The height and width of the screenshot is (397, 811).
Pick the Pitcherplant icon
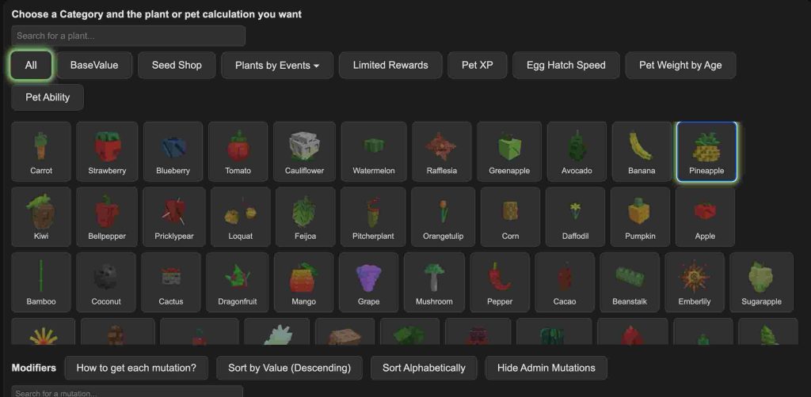pyautogui.click(x=373, y=217)
